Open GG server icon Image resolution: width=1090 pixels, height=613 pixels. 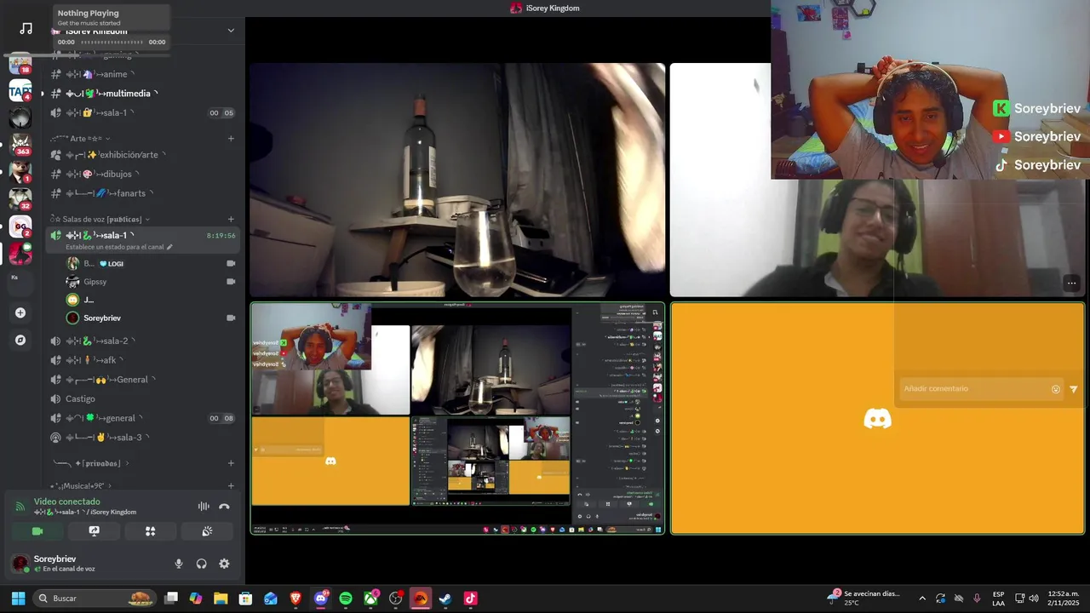pos(20,226)
